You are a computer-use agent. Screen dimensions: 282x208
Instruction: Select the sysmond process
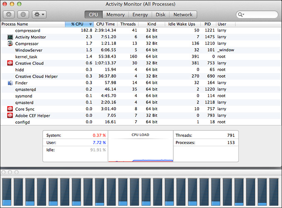click(x=141, y=96)
